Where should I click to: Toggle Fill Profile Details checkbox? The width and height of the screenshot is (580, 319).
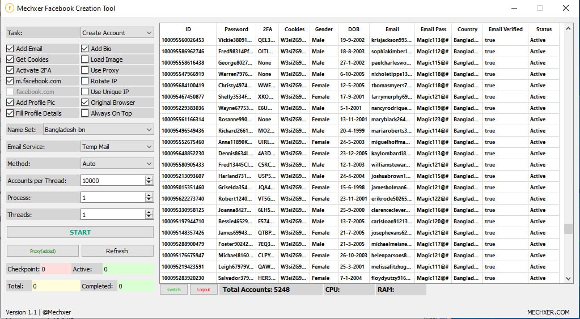click(10, 113)
